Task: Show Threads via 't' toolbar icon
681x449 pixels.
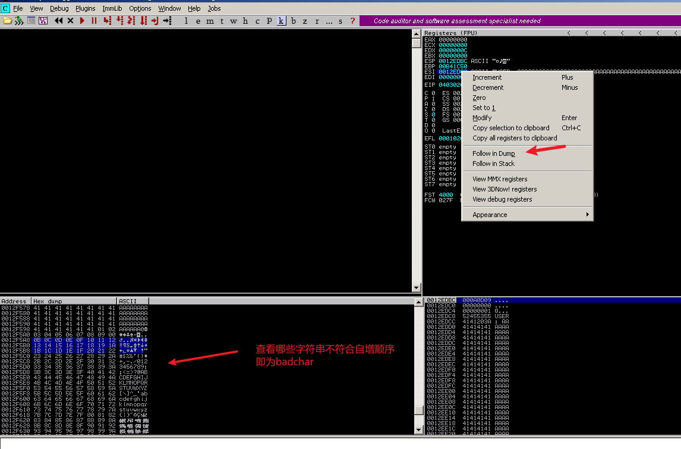Action: pyautogui.click(x=222, y=20)
